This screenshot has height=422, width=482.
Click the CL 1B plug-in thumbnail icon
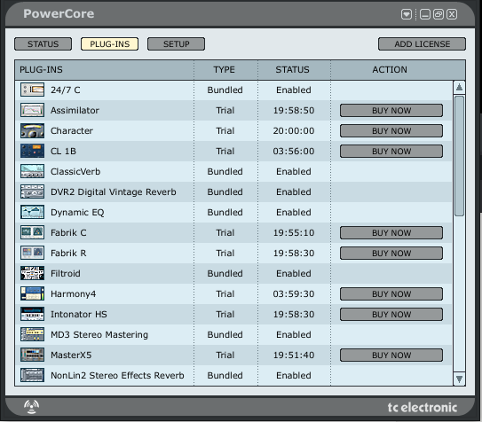32,151
